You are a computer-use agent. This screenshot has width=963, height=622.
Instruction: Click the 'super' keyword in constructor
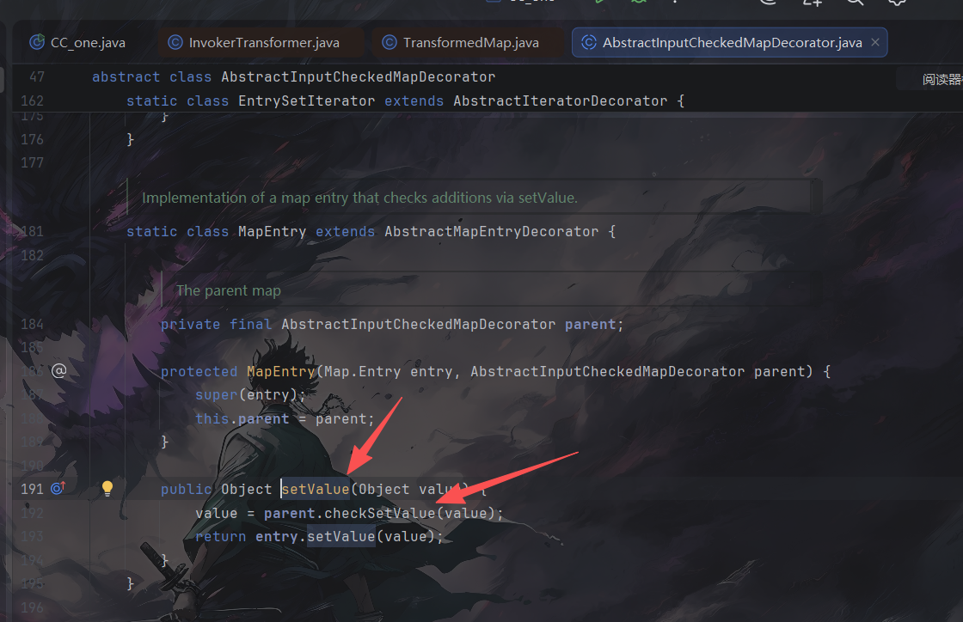coord(216,394)
